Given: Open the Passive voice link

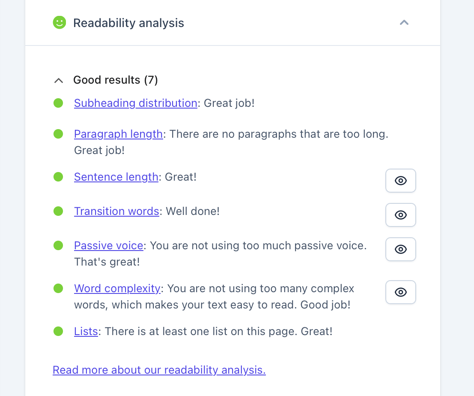Looking at the screenshot, I should 108,245.
